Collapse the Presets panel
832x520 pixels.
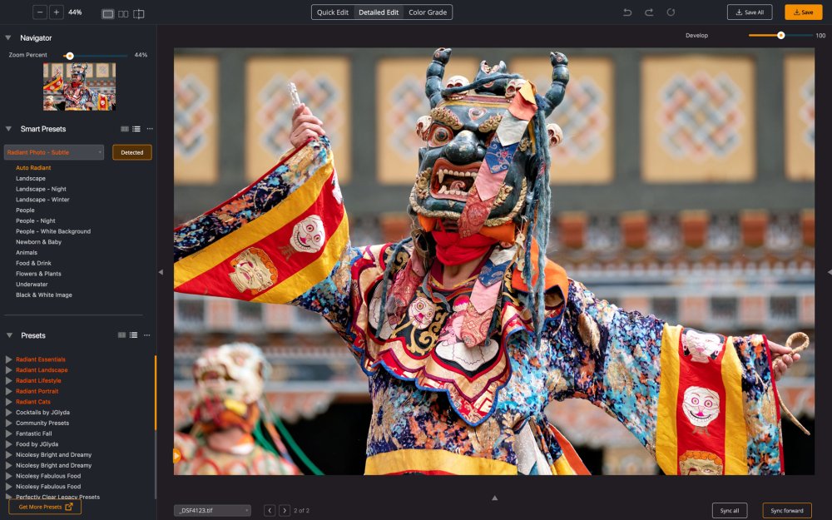coord(9,335)
